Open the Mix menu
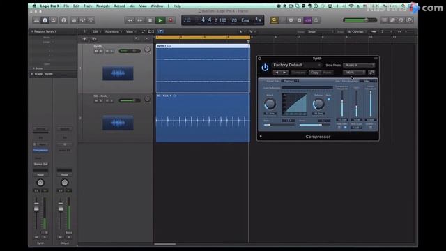Image resolution: width=446 pixels, height=251 pixels. 132,6
